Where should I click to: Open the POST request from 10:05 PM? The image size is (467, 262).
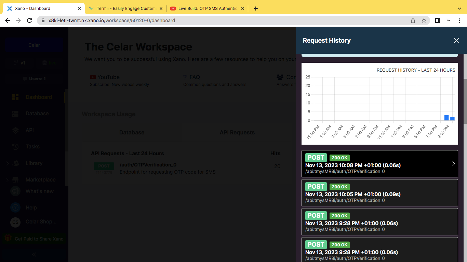(379, 193)
